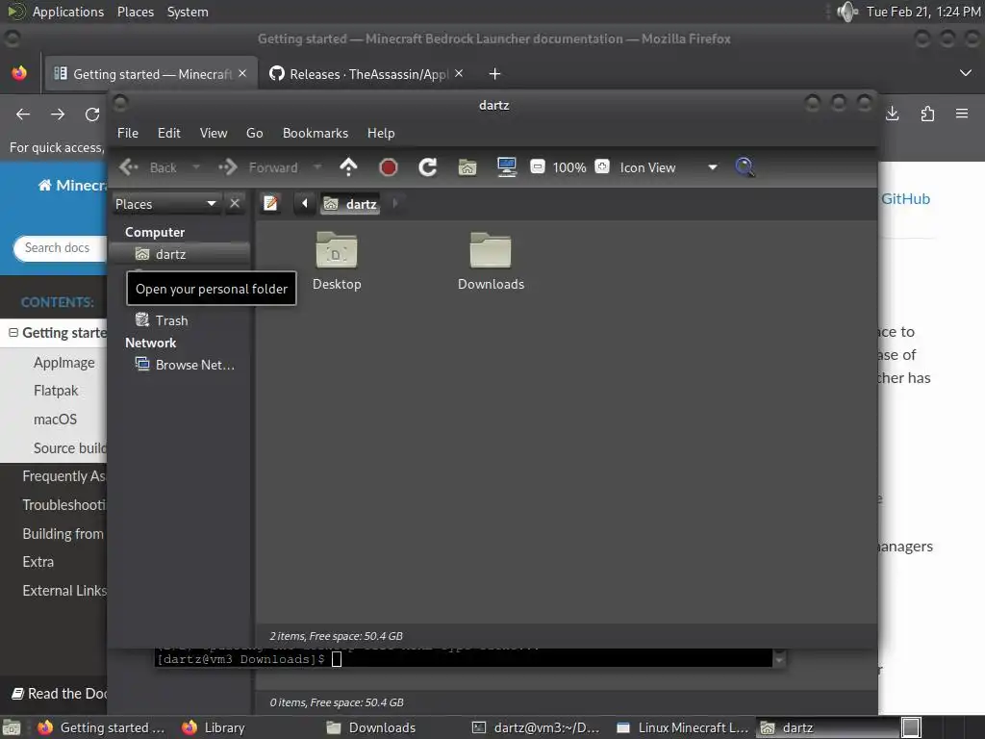
Task: Open the Bookmarks menu
Action: click(316, 133)
